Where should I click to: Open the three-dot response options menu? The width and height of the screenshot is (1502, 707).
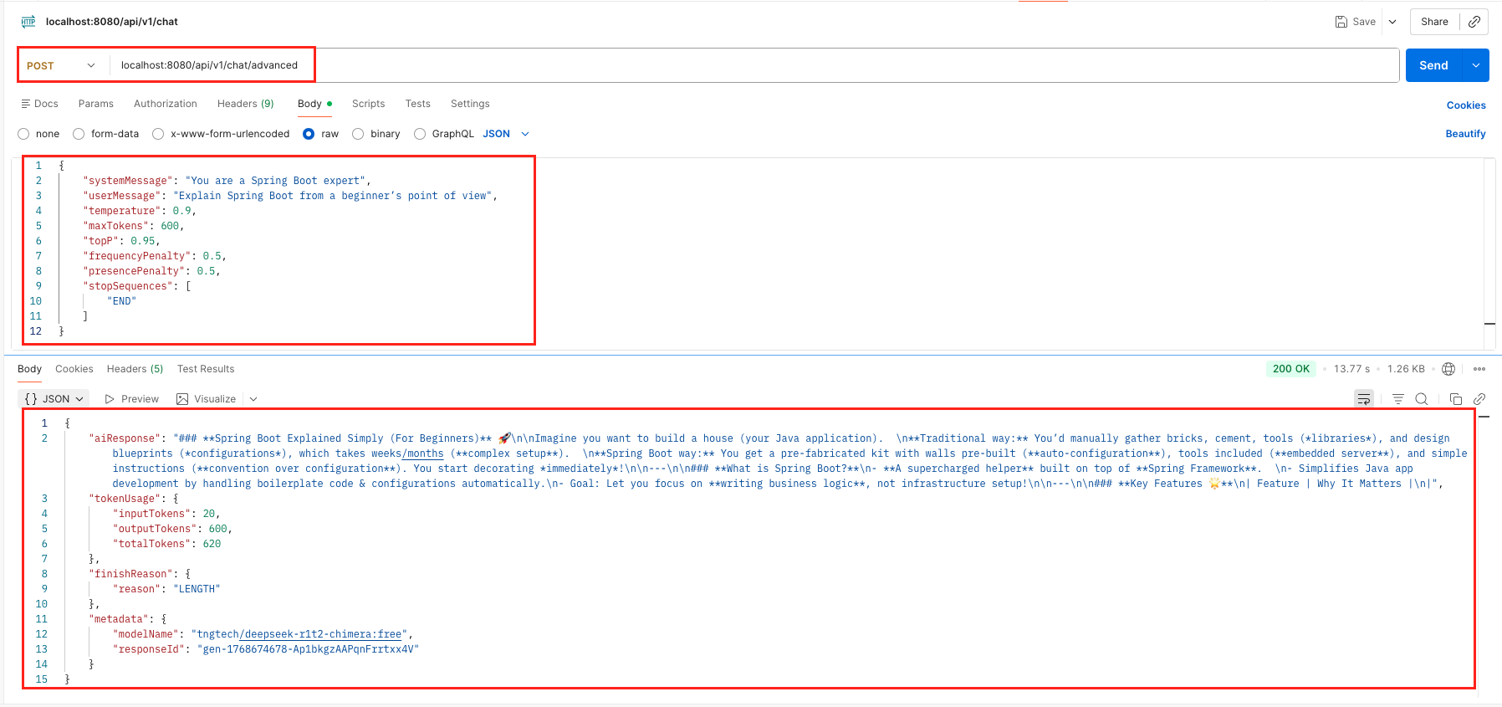[1479, 369]
